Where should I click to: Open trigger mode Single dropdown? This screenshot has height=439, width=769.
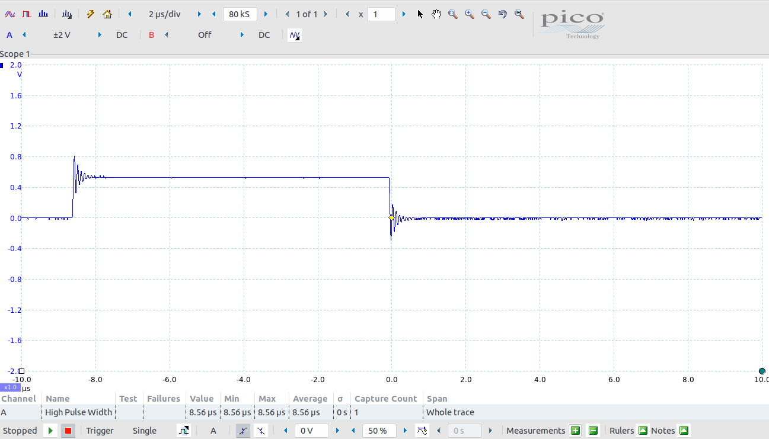click(x=145, y=431)
